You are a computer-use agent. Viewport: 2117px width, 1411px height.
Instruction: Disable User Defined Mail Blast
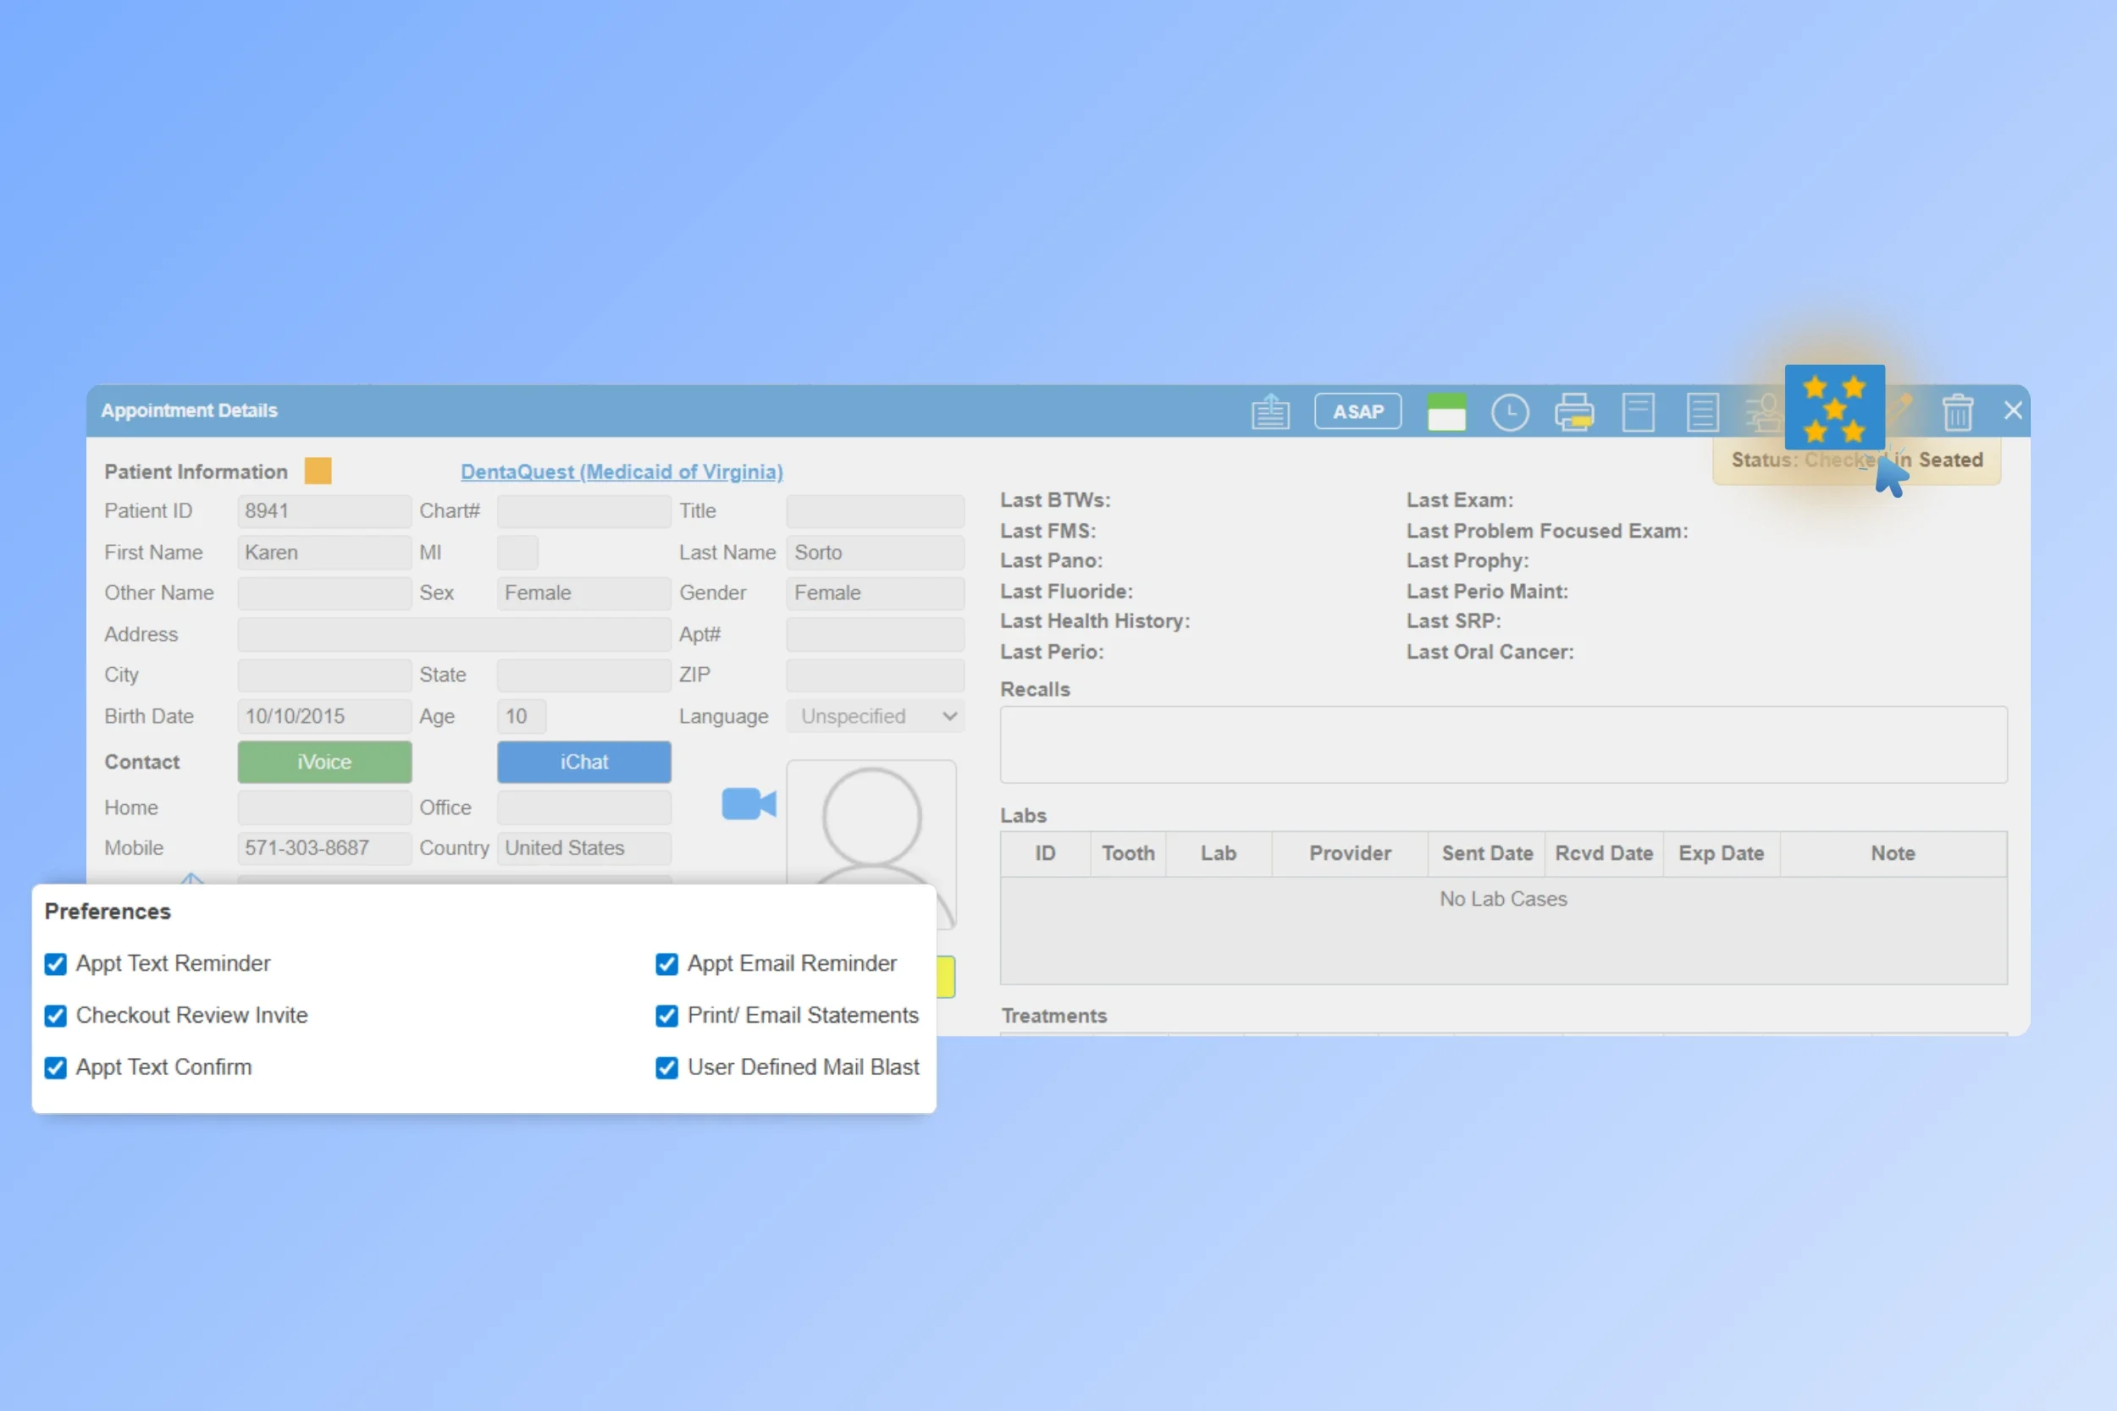666,1067
